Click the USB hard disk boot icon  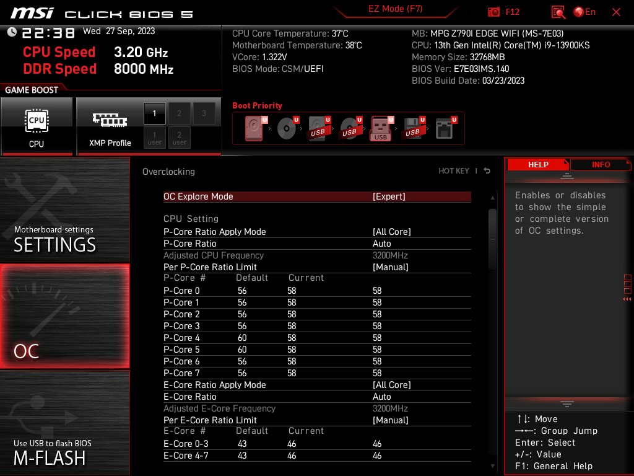[x=319, y=128]
